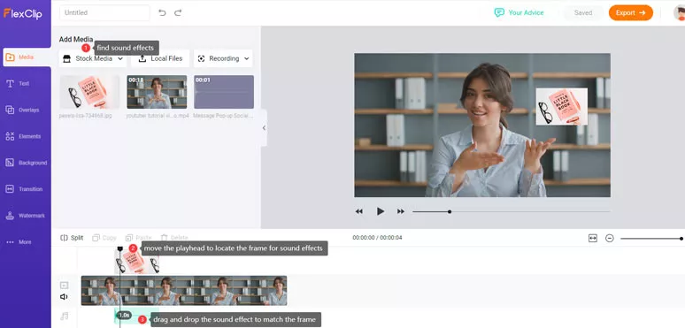Open the Background sidebar tab

tap(27, 163)
